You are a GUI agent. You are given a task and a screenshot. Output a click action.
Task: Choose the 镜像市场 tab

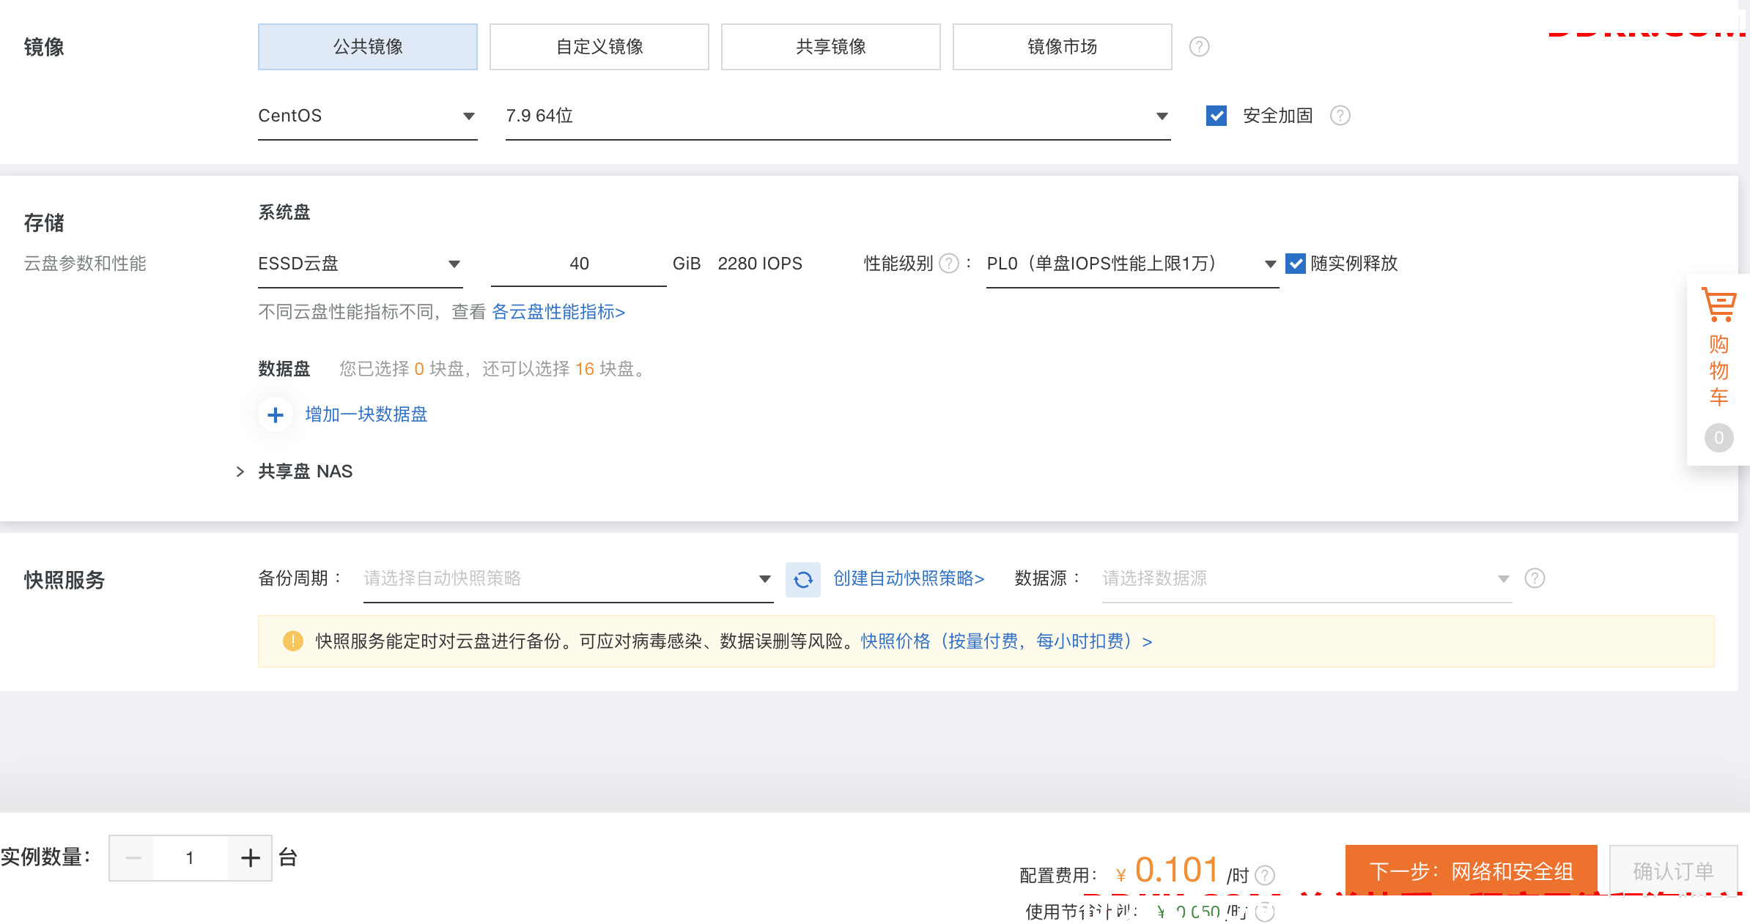[x=1063, y=47]
